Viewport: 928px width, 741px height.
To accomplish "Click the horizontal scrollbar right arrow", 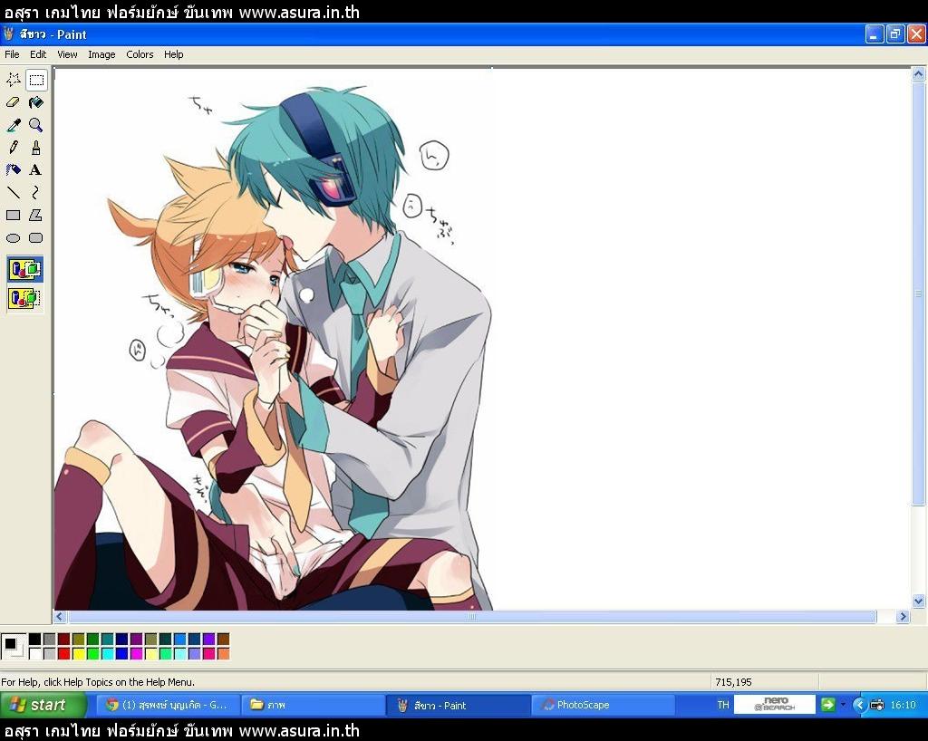I will pos(903,617).
